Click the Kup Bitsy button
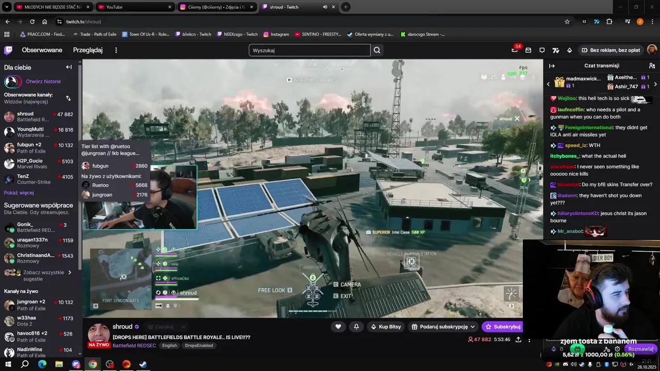Image resolution: width=660 pixels, height=371 pixels. click(x=385, y=327)
